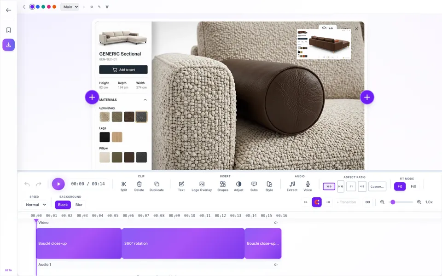Open the Style tool
This screenshot has width=442, height=276.
coord(269,186)
